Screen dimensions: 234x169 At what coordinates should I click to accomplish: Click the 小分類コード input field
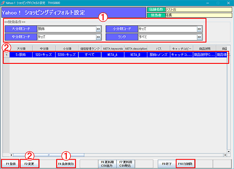pyautogui.click(x=168, y=29)
